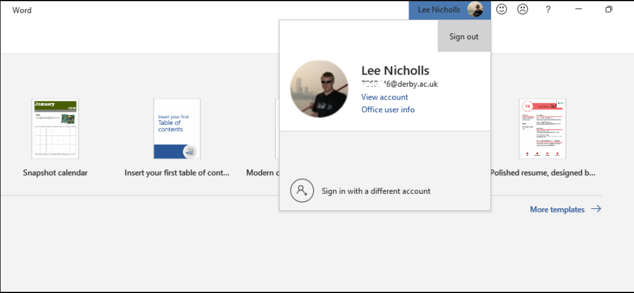The image size is (634, 293).
Task: Open the Help question mark icon
Action: click(548, 10)
